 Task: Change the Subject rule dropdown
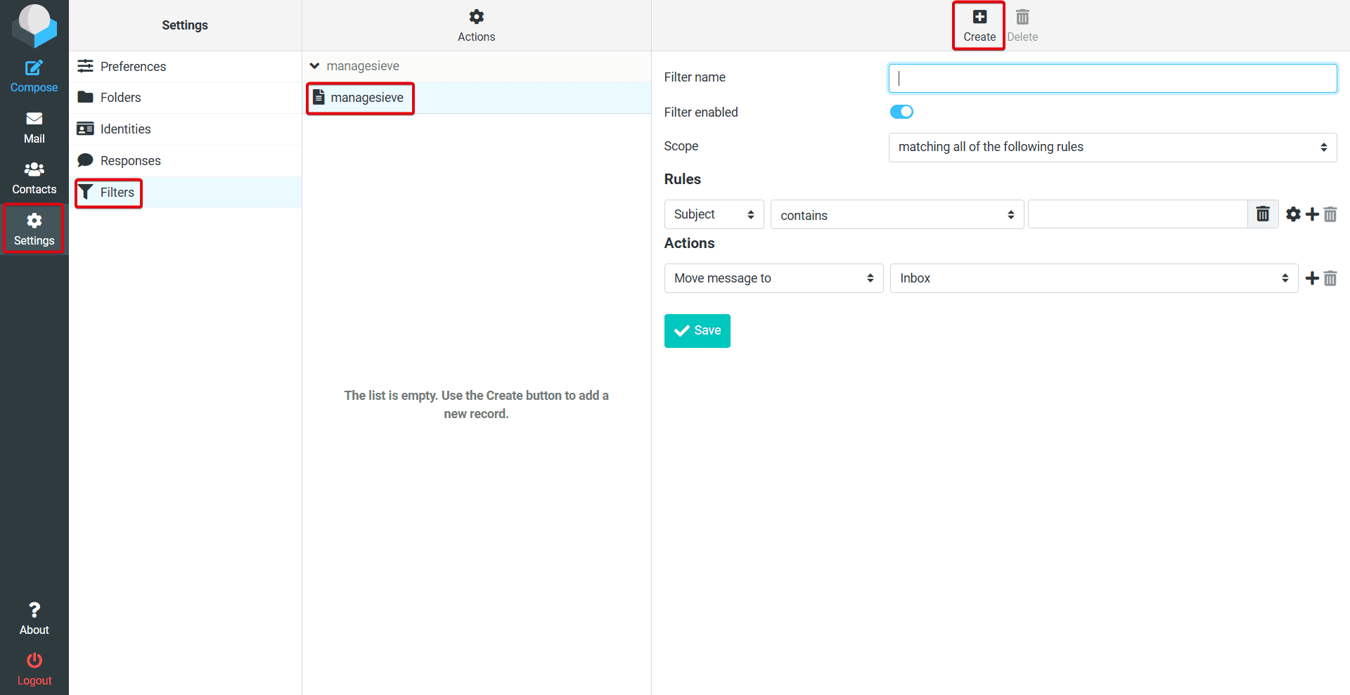[714, 214]
